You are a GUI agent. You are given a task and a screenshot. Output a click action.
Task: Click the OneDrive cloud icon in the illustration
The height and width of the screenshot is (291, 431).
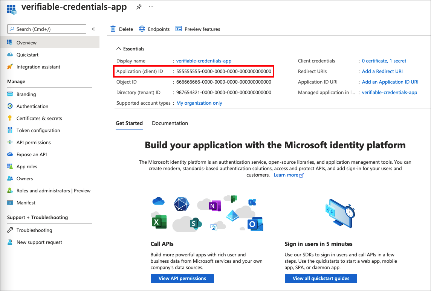(158, 201)
